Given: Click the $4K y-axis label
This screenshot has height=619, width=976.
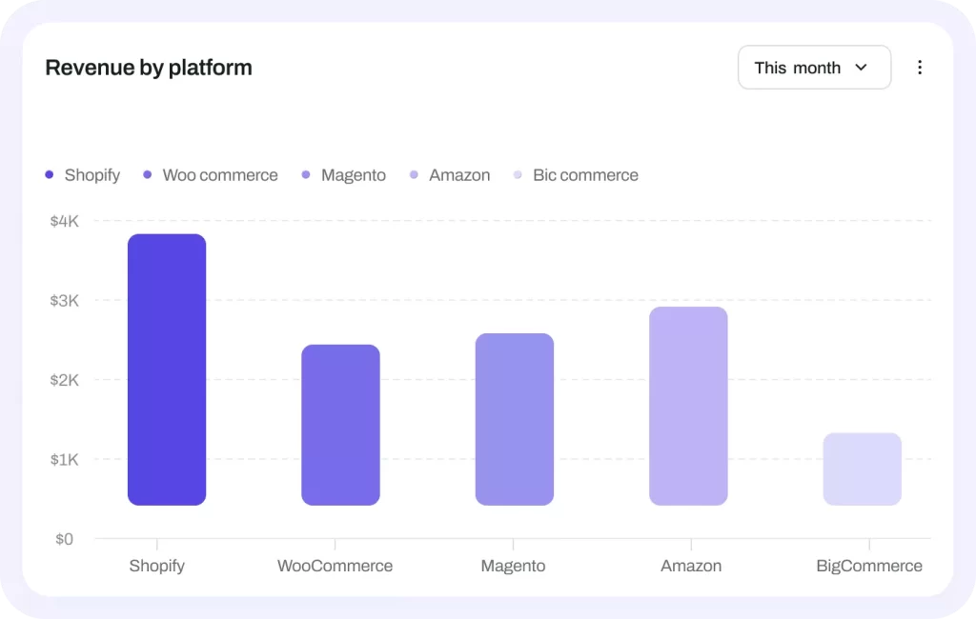Looking at the screenshot, I should pos(64,221).
